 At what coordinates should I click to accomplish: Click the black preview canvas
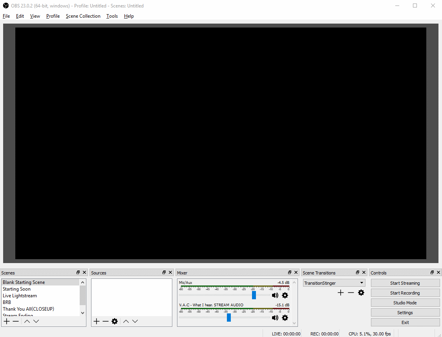click(221, 143)
